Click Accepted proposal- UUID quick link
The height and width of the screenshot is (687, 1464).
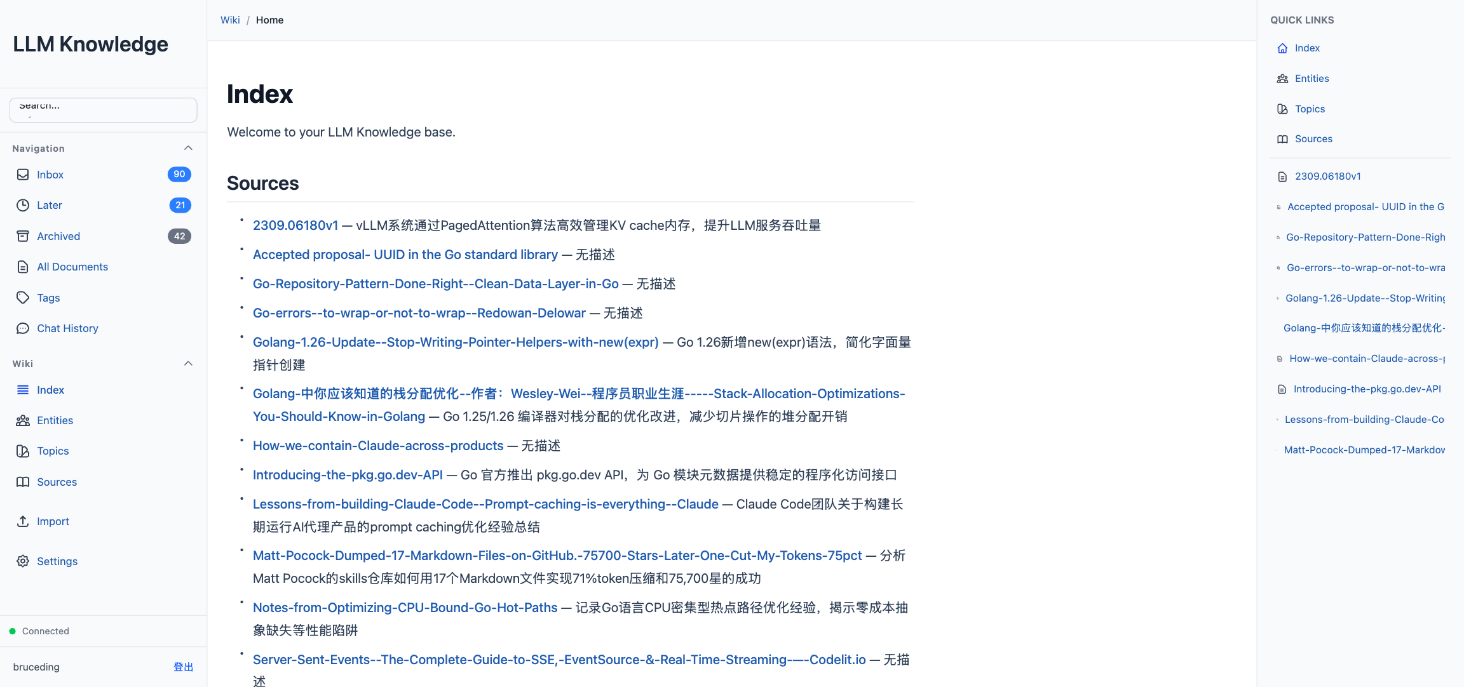pos(1366,207)
